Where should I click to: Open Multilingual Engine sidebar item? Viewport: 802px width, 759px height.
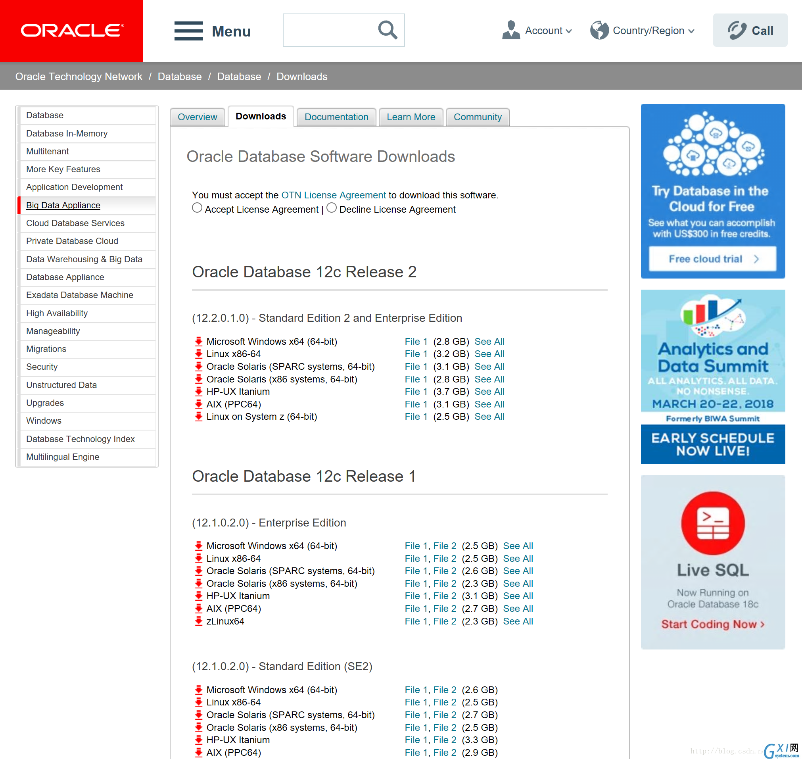click(87, 457)
